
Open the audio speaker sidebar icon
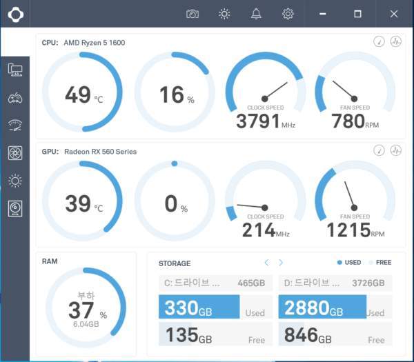tap(15, 208)
